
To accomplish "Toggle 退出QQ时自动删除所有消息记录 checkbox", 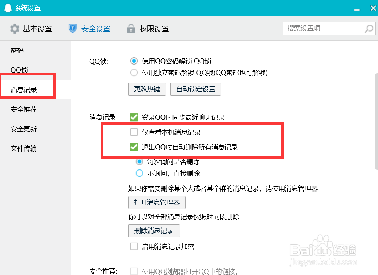I will [x=134, y=147].
